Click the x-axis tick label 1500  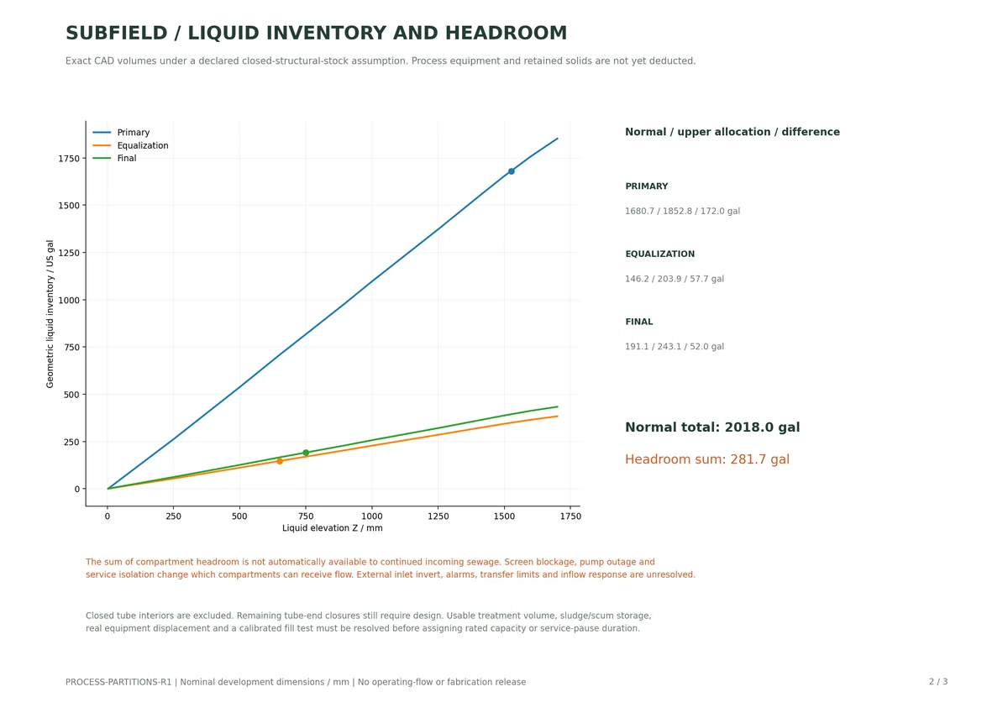click(x=504, y=516)
